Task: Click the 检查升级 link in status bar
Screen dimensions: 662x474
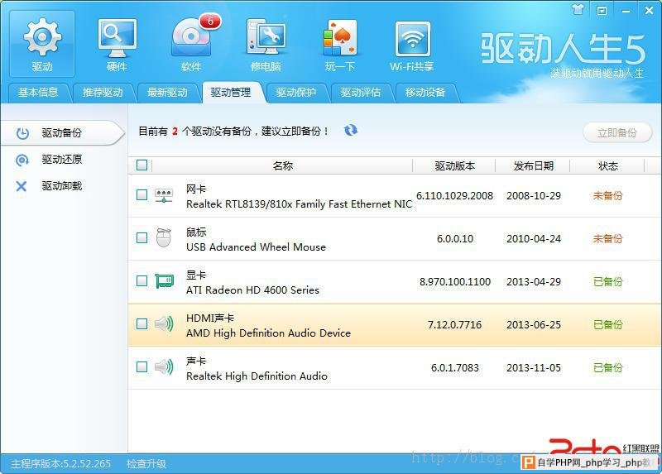Action: 146,464
